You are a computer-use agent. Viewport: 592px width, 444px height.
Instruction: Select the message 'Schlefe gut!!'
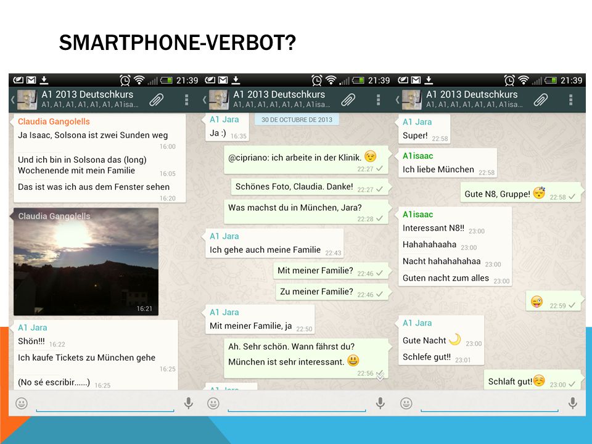427,357
